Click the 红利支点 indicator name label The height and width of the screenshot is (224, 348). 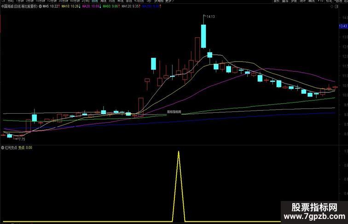tap(11, 148)
